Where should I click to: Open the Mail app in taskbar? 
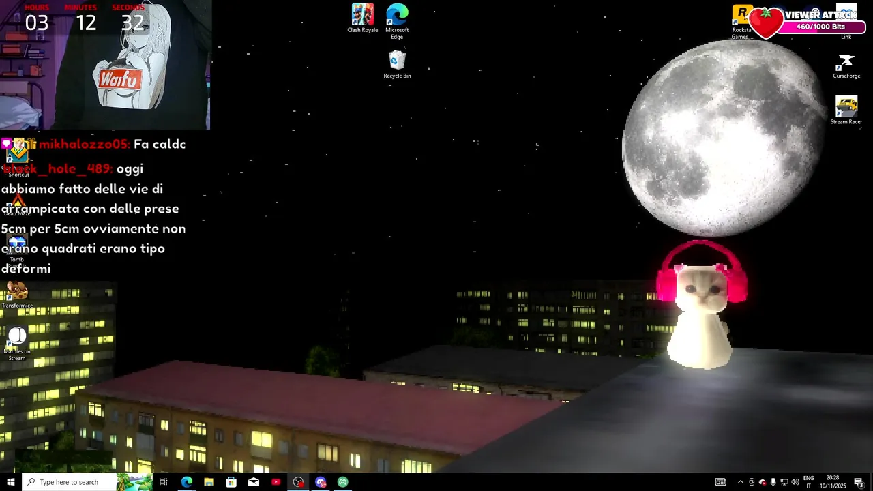point(254,482)
